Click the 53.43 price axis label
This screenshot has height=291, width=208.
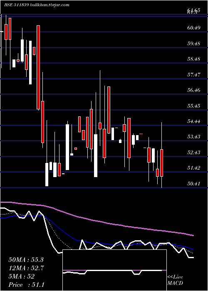[x=194, y=137]
